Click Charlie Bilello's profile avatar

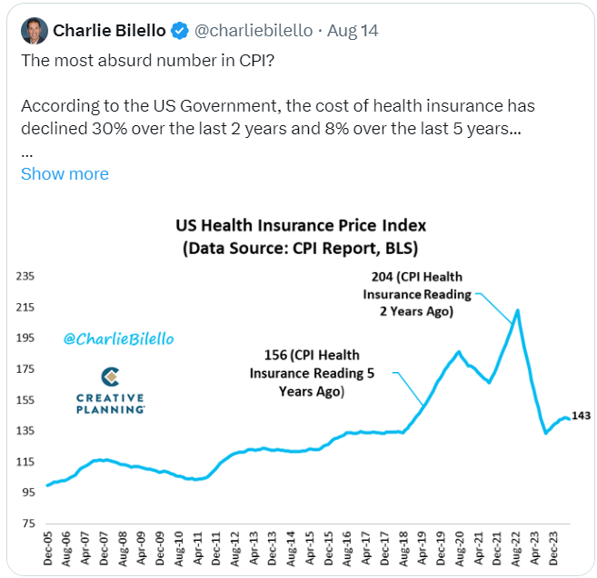click(x=35, y=30)
